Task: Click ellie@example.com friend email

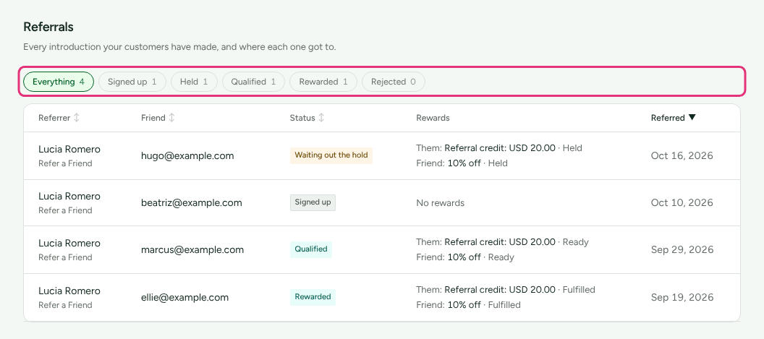Action: tap(184, 297)
